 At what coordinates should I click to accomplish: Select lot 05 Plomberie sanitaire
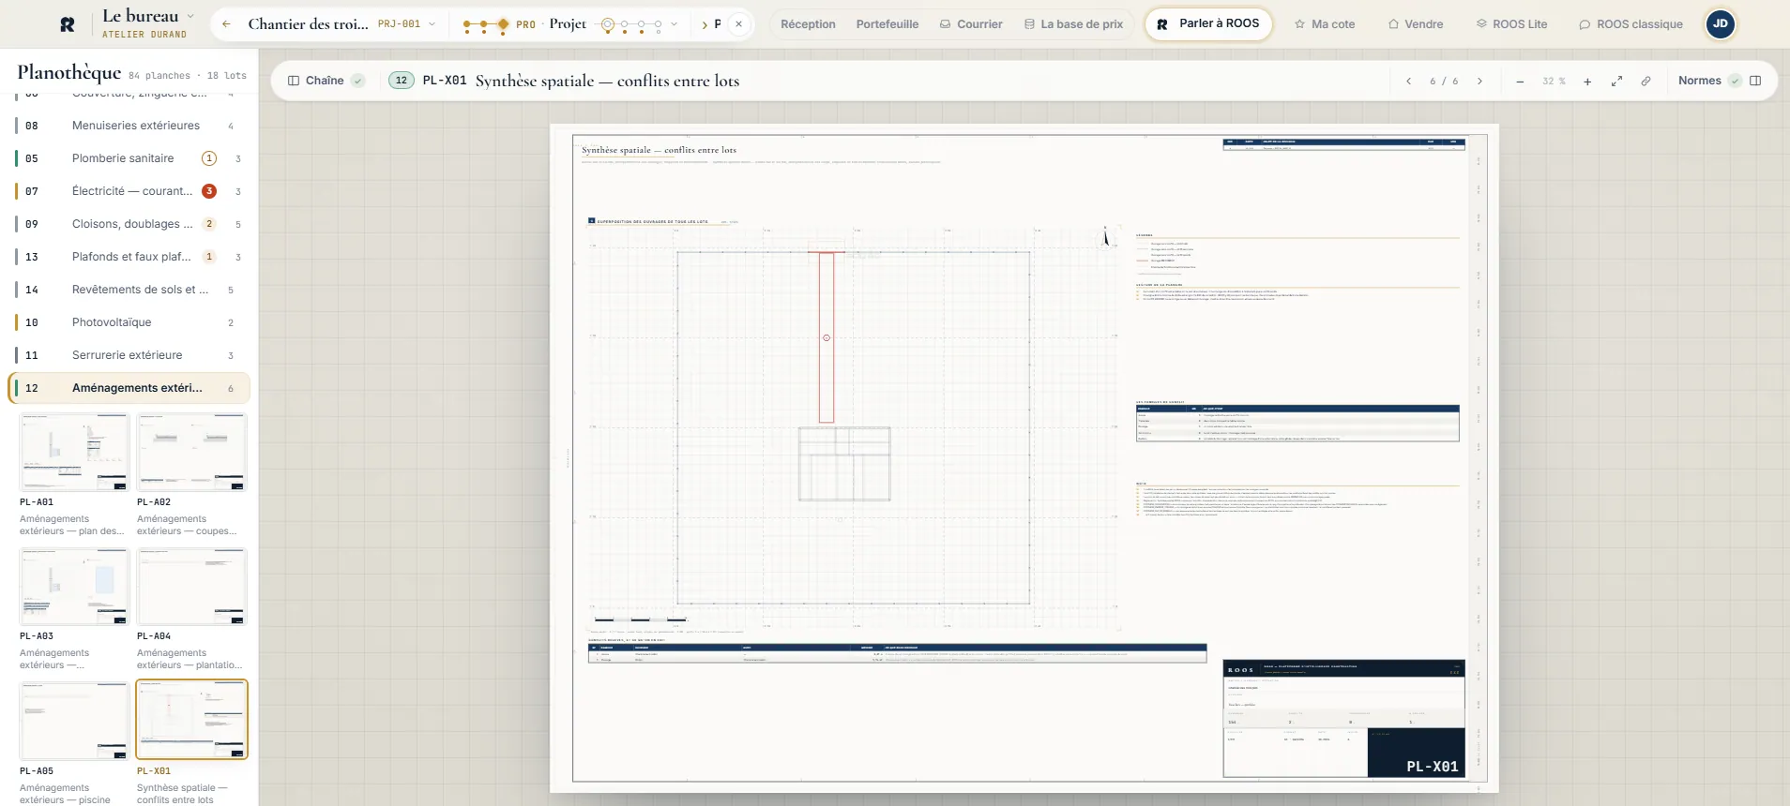pos(129,158)
